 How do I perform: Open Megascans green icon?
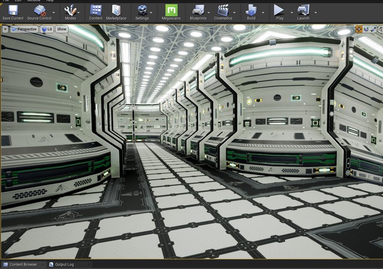171,11
